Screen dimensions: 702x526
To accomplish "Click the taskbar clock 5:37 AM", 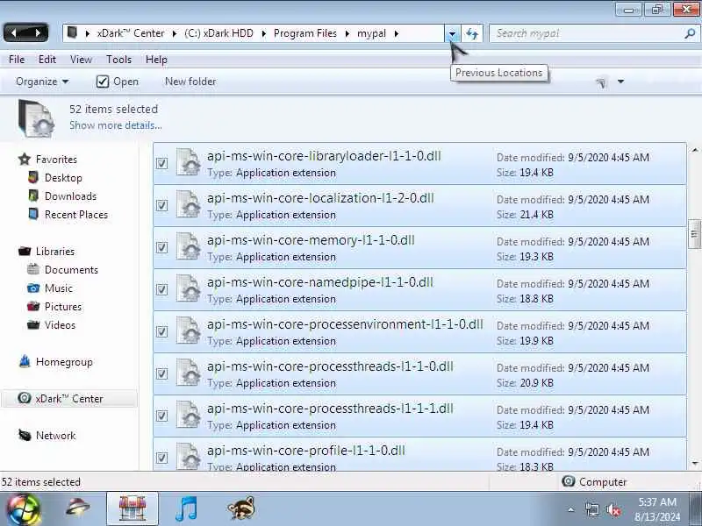I will tap(657, 501).
